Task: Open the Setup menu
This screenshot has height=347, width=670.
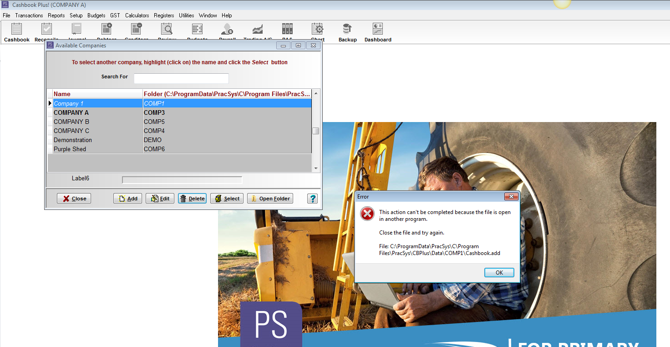Action: tap(76, 15)
